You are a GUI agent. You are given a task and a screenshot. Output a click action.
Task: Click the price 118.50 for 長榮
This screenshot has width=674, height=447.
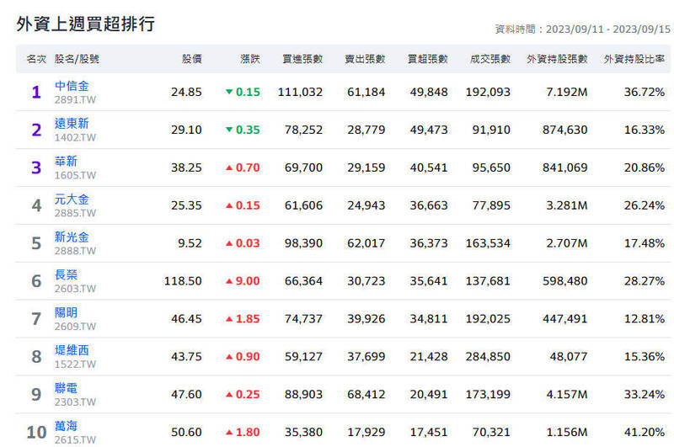coord(183,281)
